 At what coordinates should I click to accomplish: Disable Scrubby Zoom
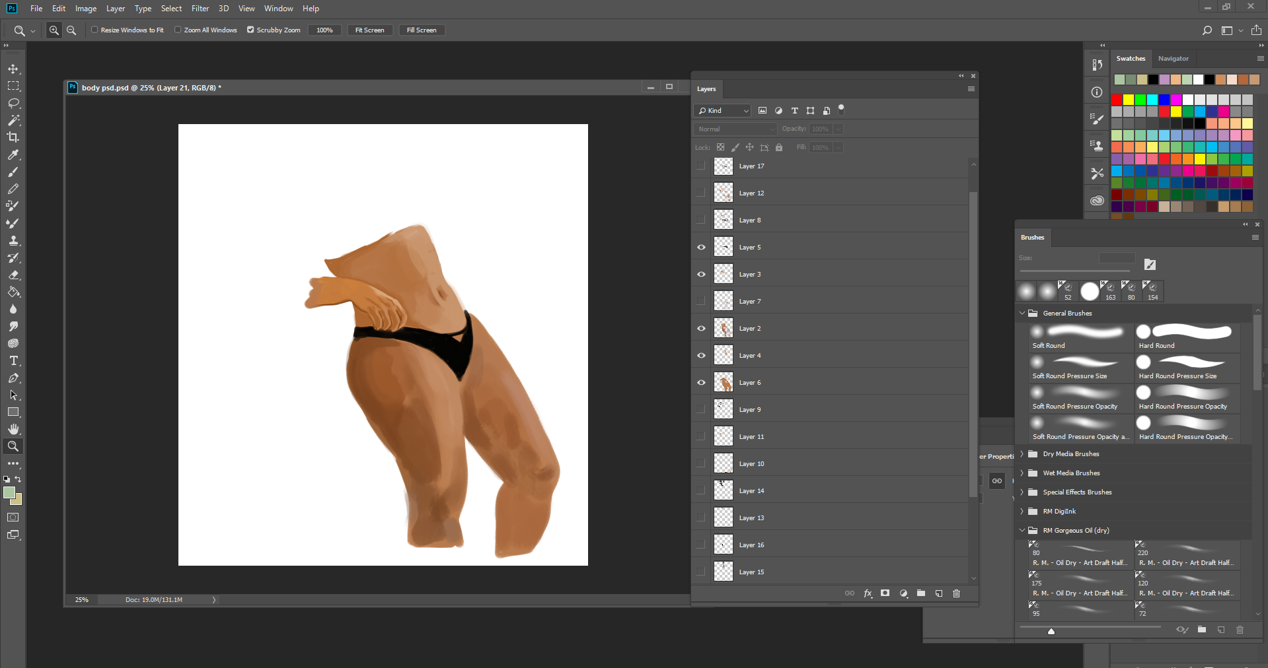(250, 30)
